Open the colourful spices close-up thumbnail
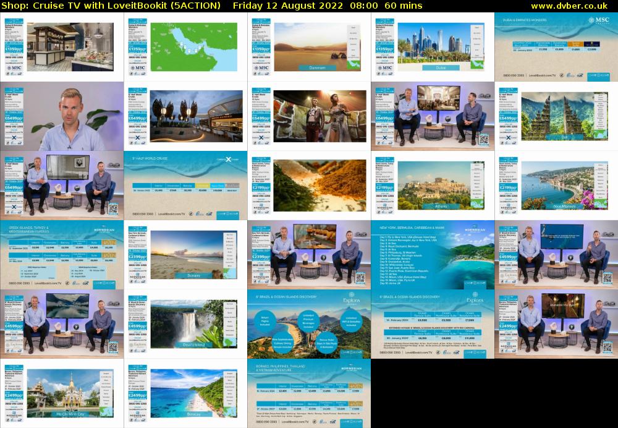The image size is (618, 428). pyautogui.click(x=309, y=186)
